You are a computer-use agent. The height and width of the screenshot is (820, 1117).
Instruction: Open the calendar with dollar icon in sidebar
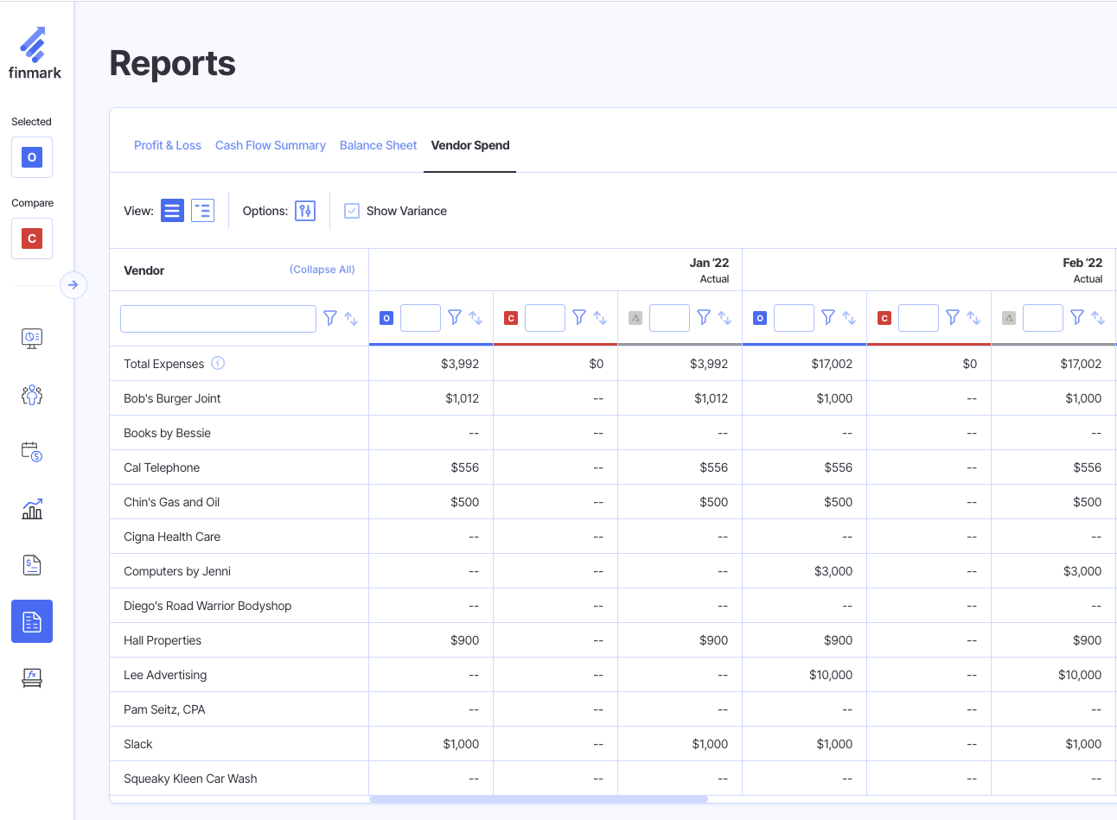(32, 451)
